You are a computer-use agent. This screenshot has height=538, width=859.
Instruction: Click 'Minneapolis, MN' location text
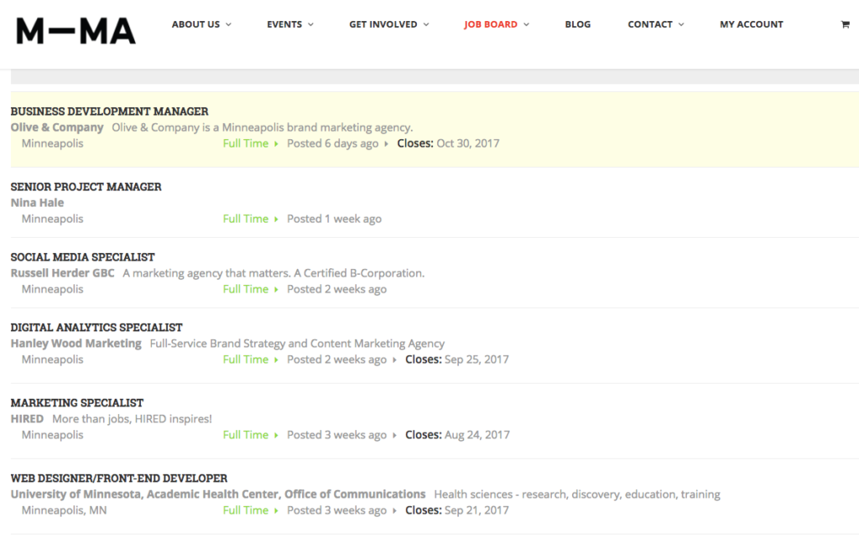(x=64, y=510)
